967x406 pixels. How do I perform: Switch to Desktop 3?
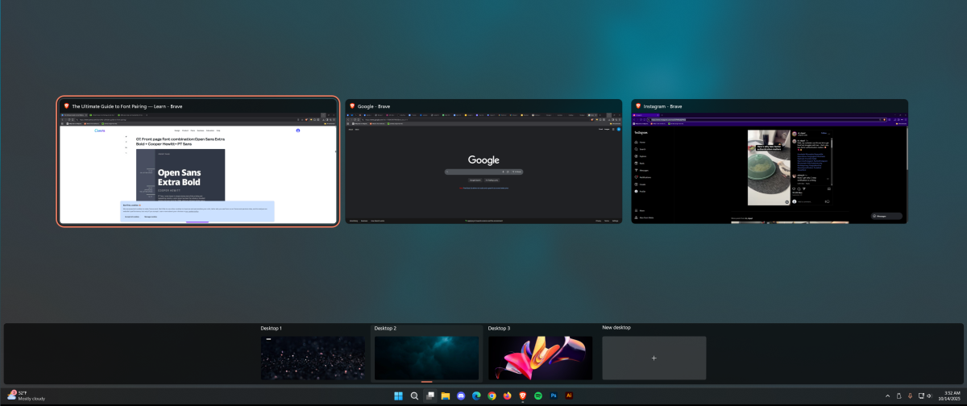click(x=540, y=358)
